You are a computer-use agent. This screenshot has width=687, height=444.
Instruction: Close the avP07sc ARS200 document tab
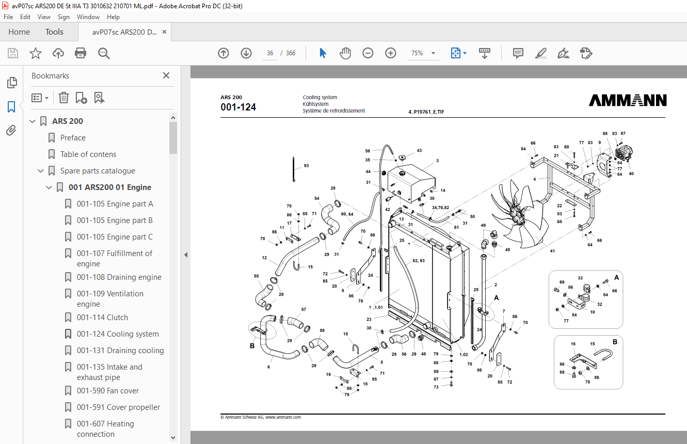point(164,32)
